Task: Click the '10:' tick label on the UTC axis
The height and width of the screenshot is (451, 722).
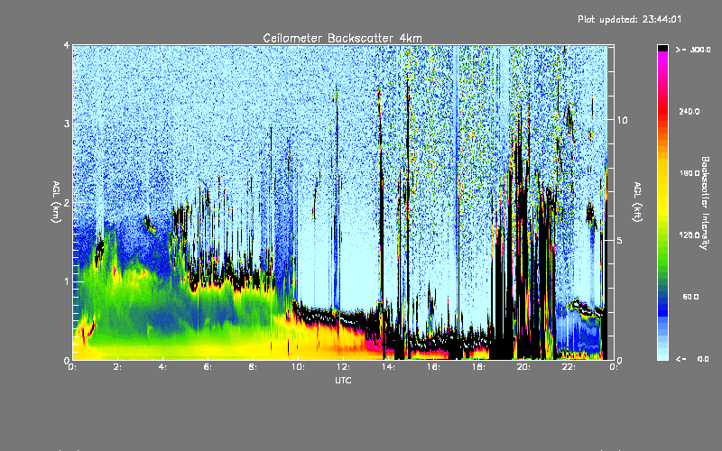Action: point(298,367)
